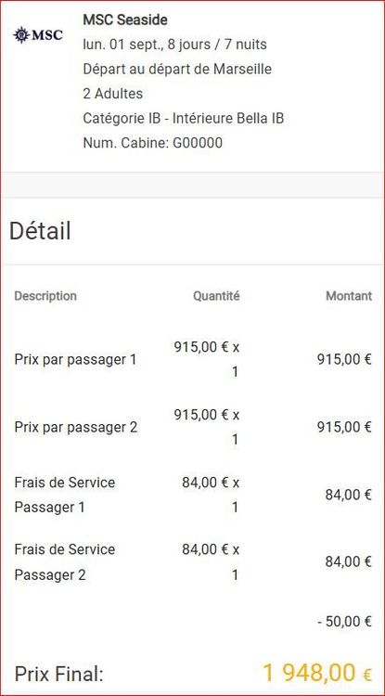
Task: Select the MSC Seaside ship title
Action: tap(125, 20)
